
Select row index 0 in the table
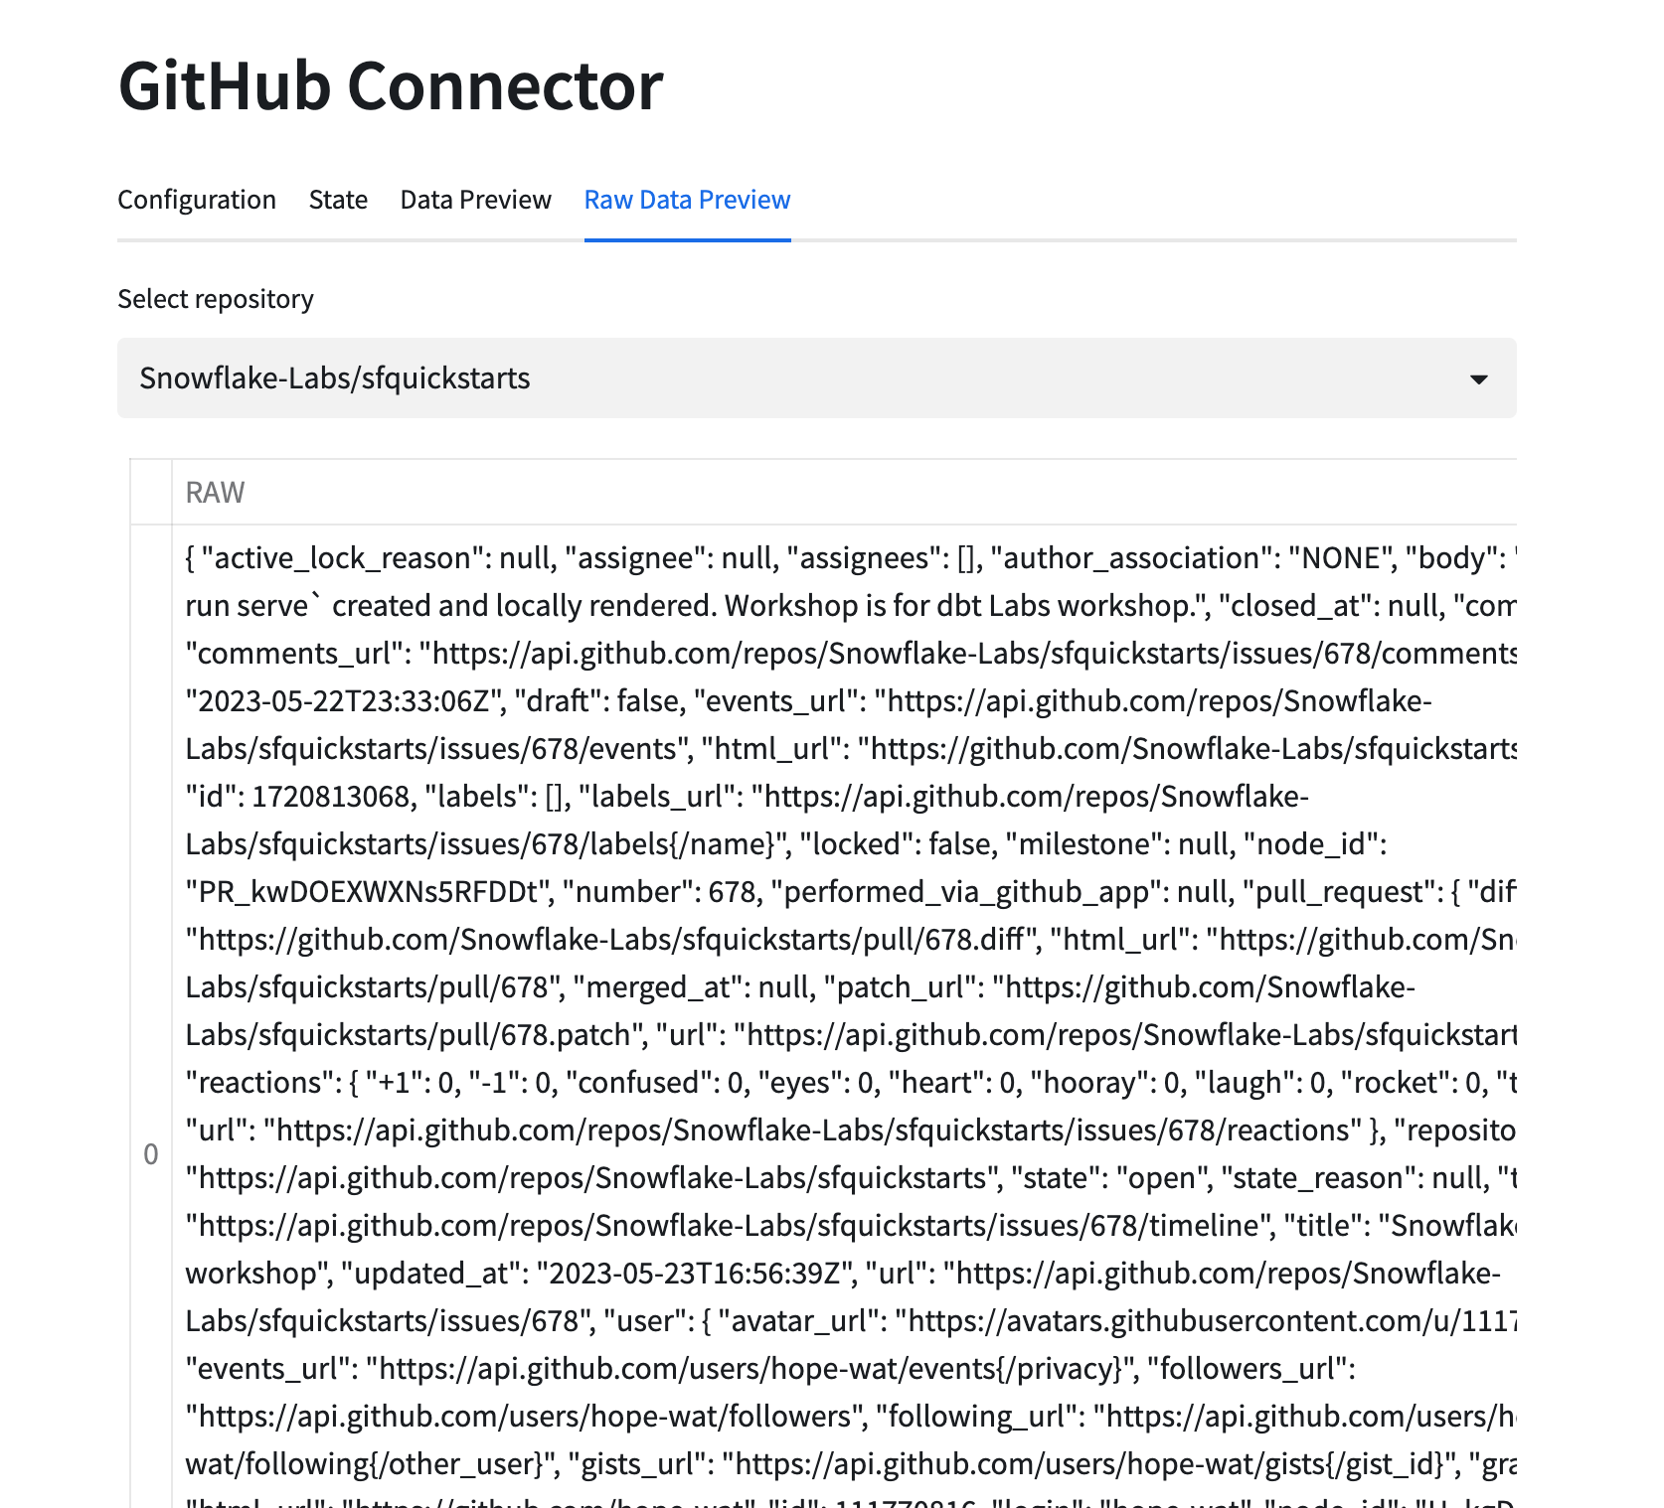pos(151,1154)
